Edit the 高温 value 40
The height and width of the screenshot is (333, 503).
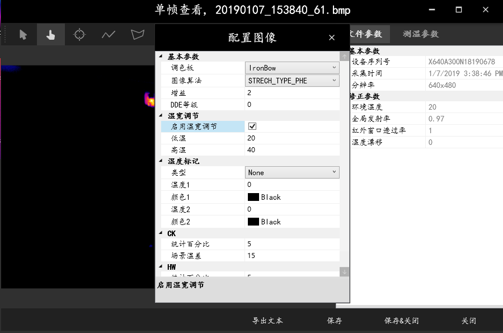click(292, 150)
